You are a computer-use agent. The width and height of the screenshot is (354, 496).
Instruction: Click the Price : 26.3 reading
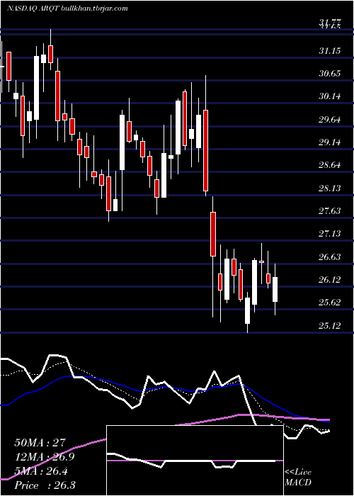pyautogui.click(x=45, y=485)
